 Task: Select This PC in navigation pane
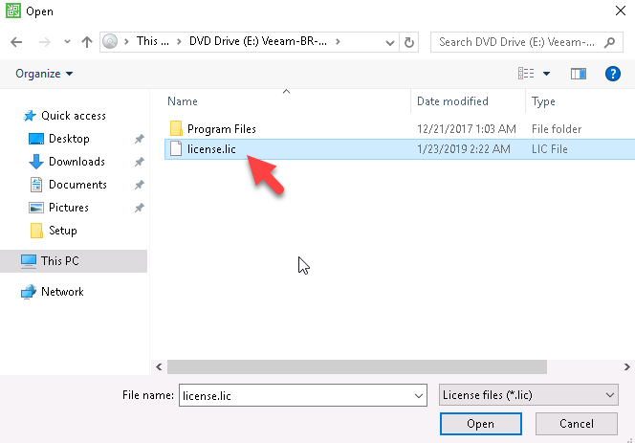60,260
